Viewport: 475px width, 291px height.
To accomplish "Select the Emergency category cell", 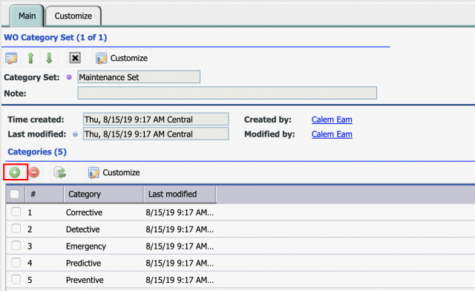I will click(86, 246).
